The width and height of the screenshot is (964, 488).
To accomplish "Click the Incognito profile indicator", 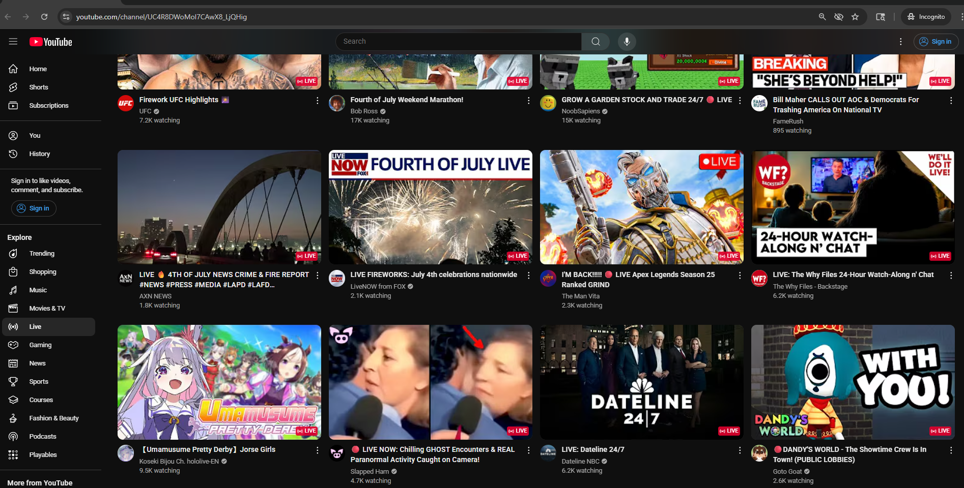I will [926, 17].
